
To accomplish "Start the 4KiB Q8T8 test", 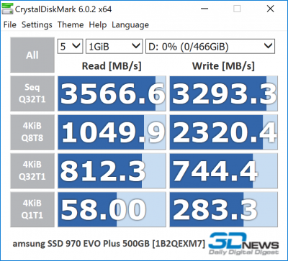I will point(32,132).
